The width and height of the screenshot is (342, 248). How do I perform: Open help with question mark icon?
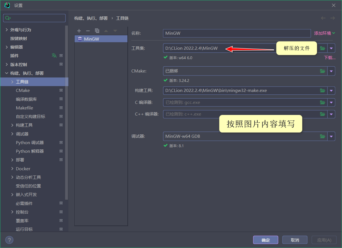coord(9,240)
